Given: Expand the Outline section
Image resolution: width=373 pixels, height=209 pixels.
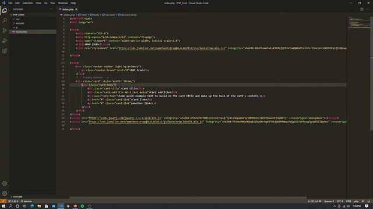Looking at the screenshot, I should point(33,197).
